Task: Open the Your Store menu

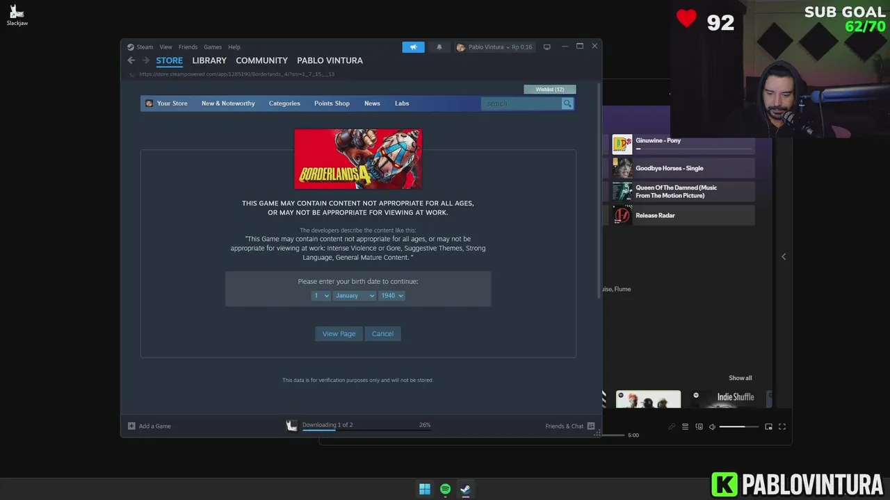Action: [x=172, y=103]
